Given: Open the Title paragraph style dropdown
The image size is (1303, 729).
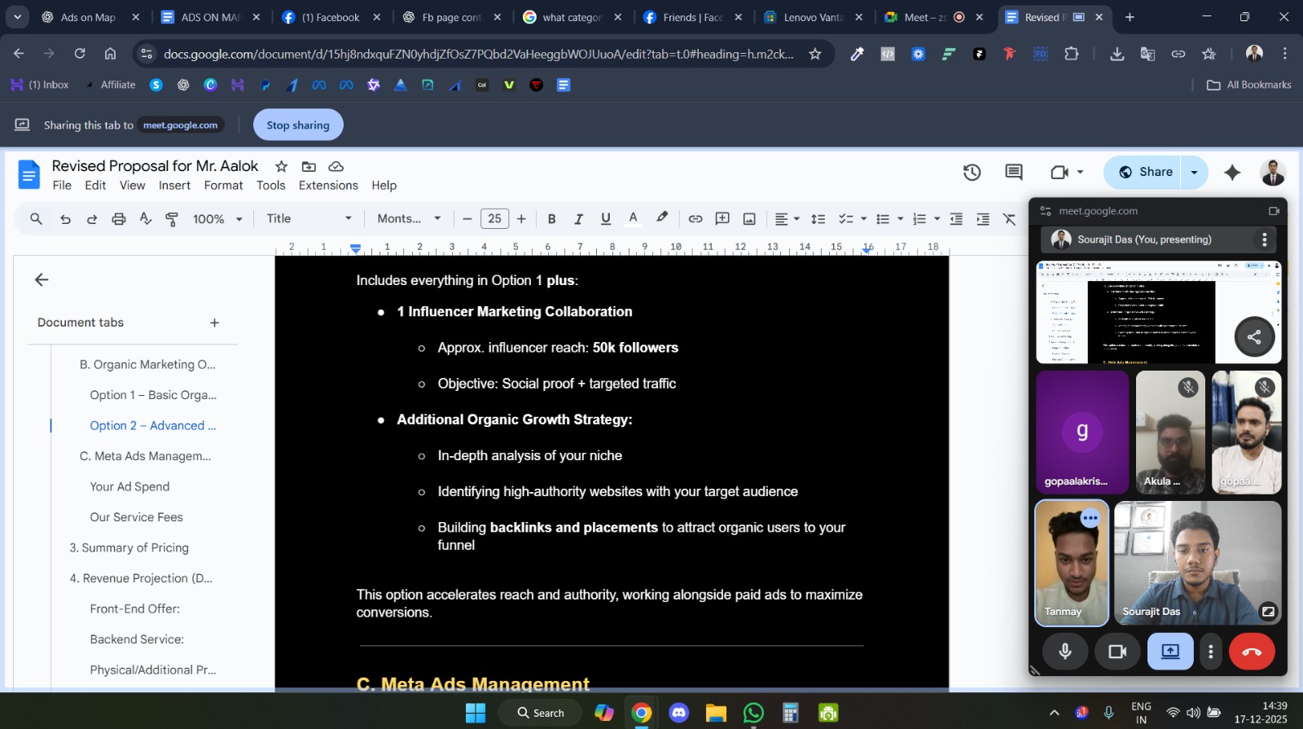Looking at the screenshot, I should [x=309, y=218].
